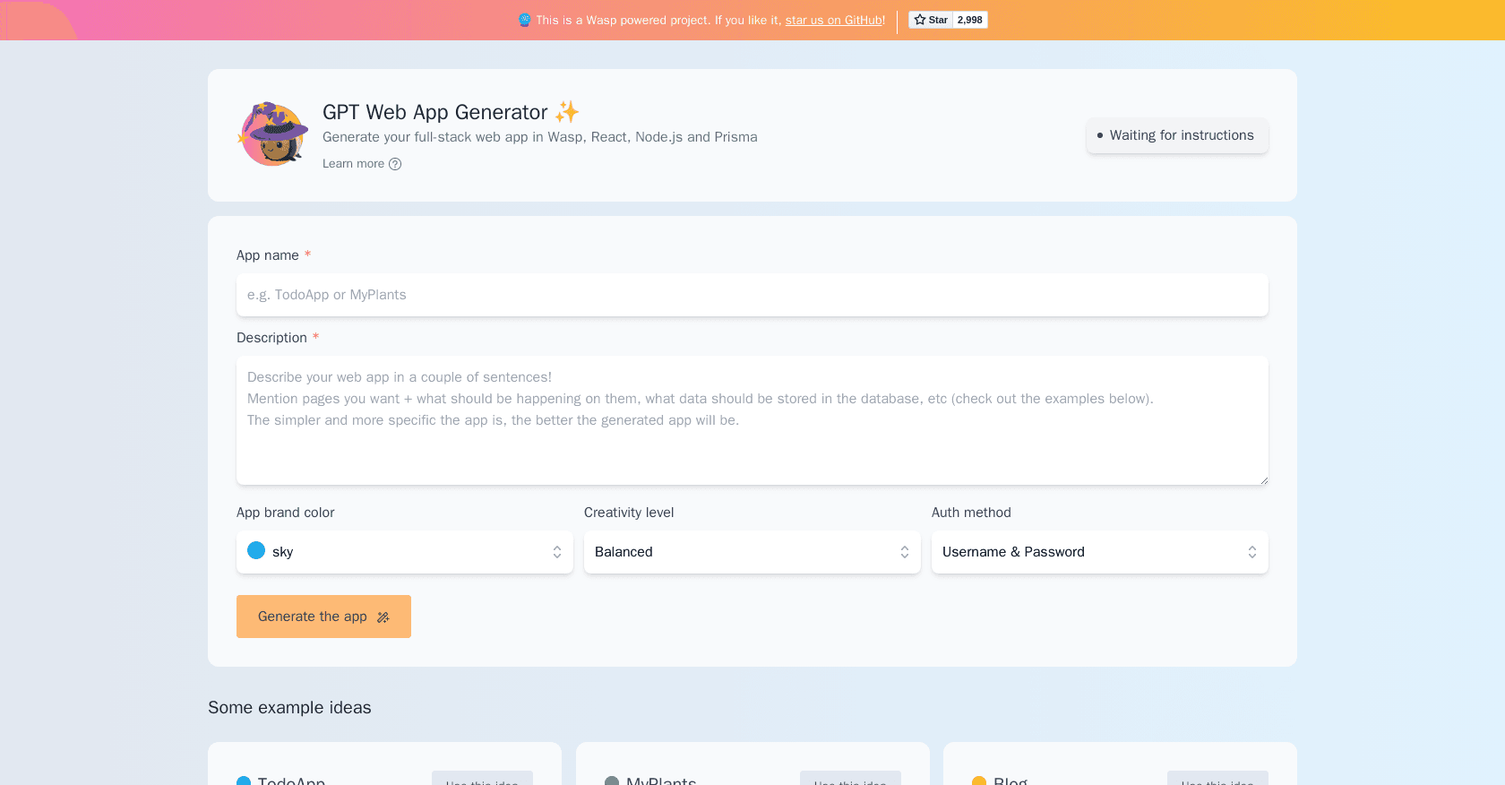Click the Waiting for instructions status badge

coord(1177,135)
